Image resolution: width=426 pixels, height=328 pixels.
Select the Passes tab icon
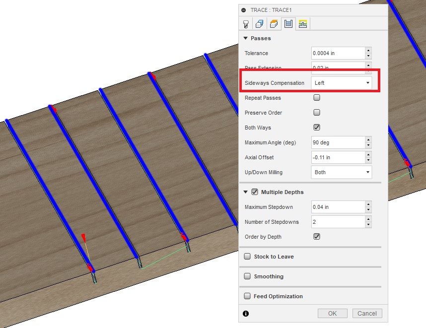click(x=288, y=24)
